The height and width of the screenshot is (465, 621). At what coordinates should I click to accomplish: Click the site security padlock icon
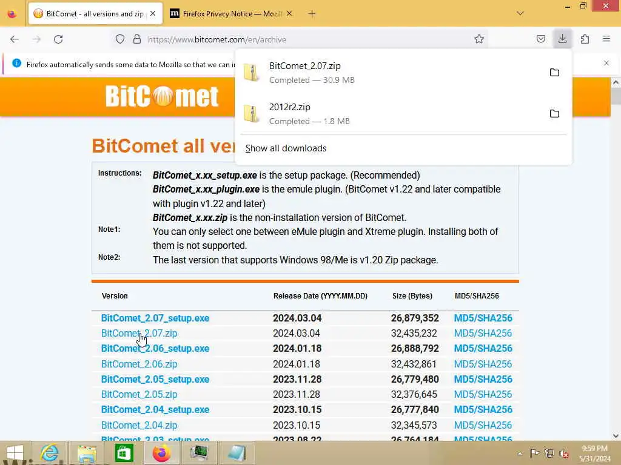click(x=137, y=39)
